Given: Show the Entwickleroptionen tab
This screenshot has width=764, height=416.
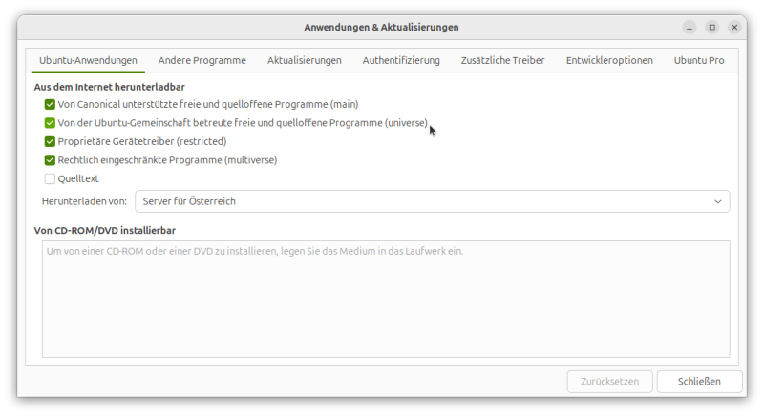Looking at the screenshot, I should click(609, 60).
